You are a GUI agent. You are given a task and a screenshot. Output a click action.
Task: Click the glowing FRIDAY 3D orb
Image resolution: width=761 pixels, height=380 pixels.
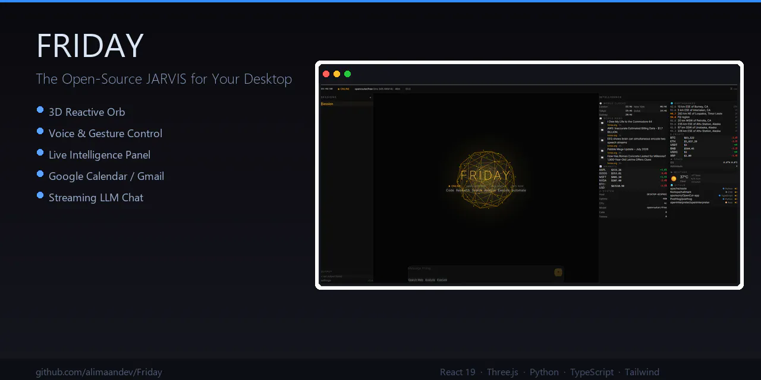486,180
